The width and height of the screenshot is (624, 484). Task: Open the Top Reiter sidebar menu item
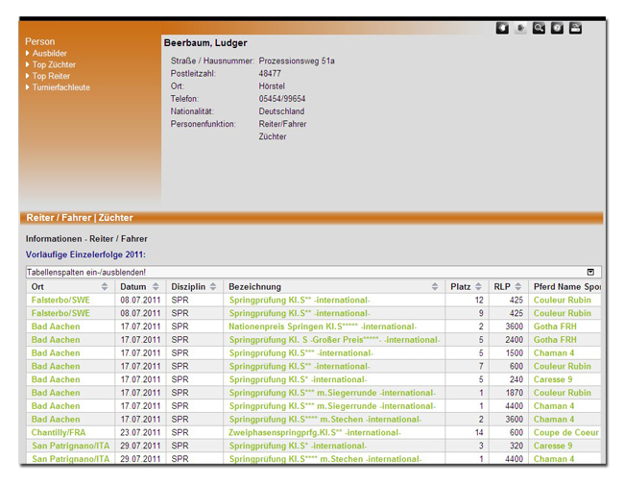pyautogui.click(x=51, y=77)
